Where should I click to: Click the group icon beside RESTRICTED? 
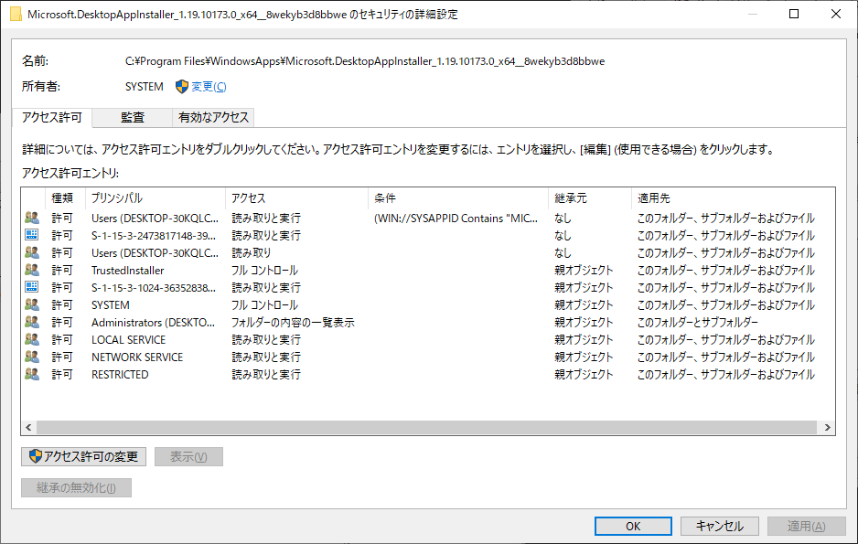pyautogui.click(x=32, y=375)
